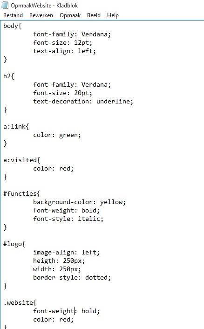Viewport: 204px width, 329px height.
Task: Click the 'a:link{' selector text
Action: [16, 127]
